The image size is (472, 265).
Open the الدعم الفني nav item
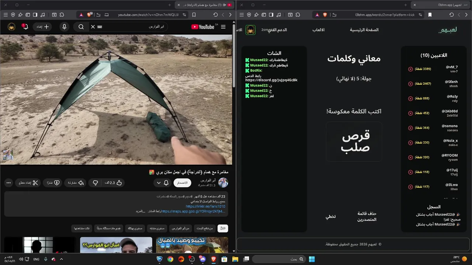[278, 30]
